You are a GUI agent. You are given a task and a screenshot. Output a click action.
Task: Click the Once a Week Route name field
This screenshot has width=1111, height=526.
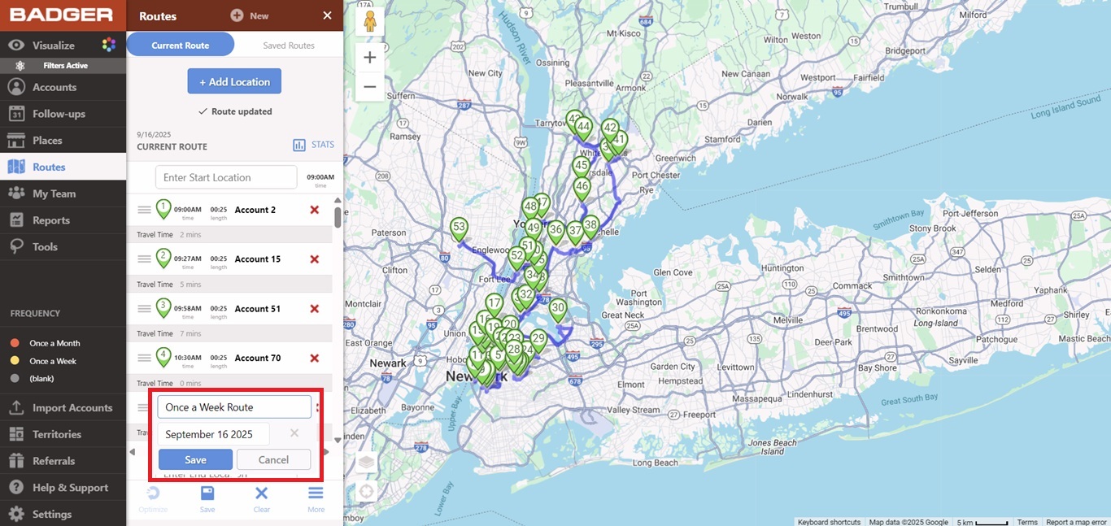coord(234,406)
